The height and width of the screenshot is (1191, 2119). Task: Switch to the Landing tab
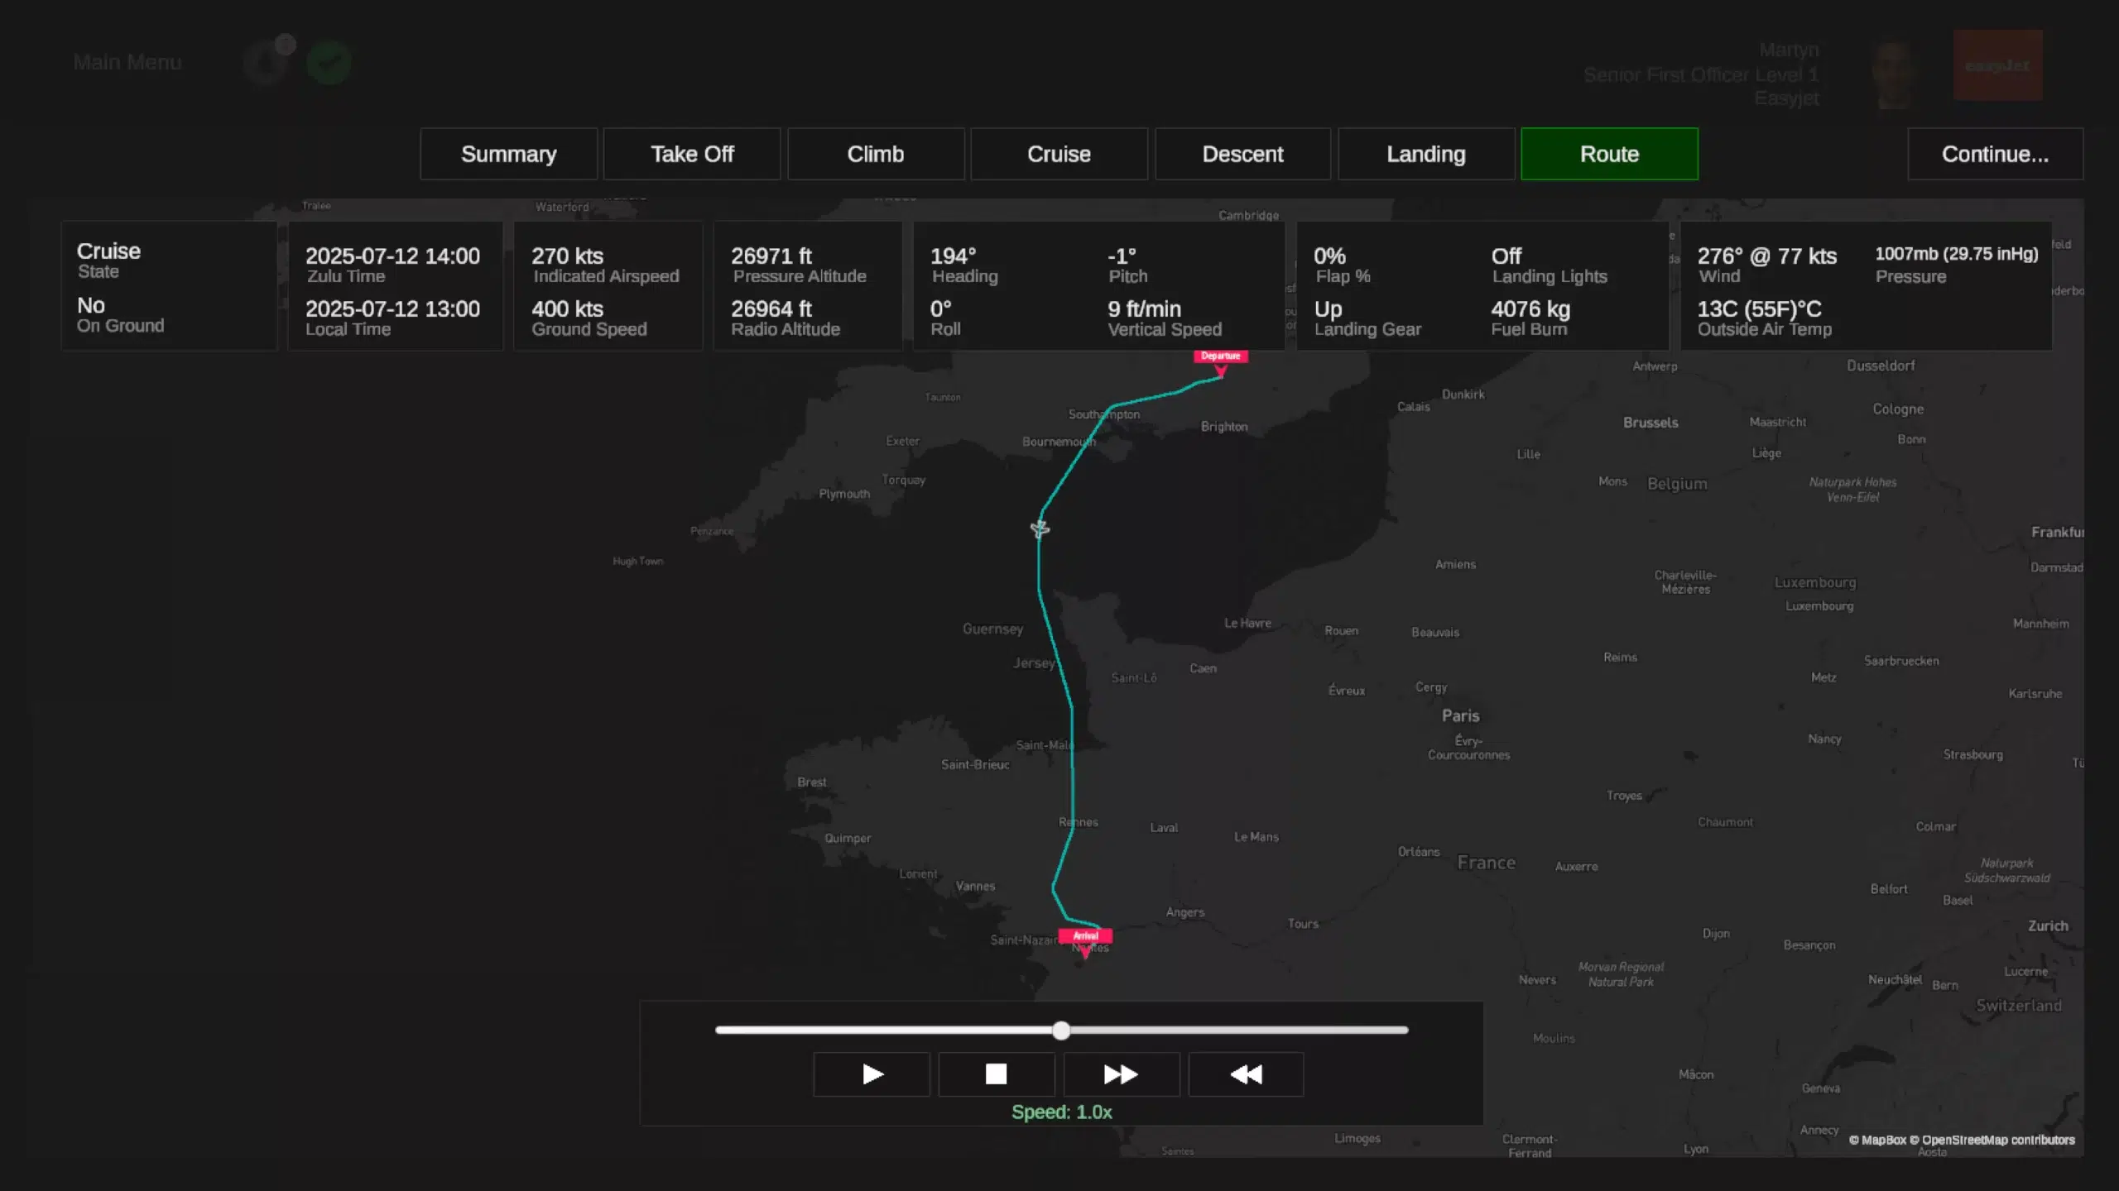(x=1425, y=154)
